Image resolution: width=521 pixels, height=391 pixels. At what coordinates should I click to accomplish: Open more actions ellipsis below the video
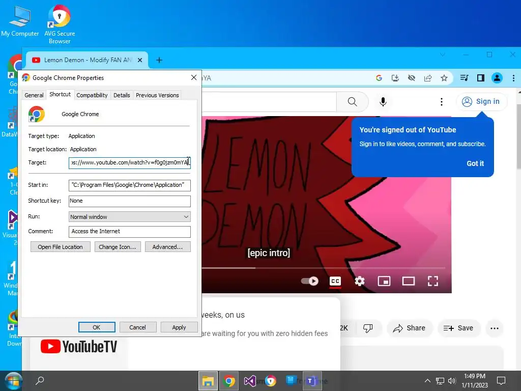[x=495, y=328]
